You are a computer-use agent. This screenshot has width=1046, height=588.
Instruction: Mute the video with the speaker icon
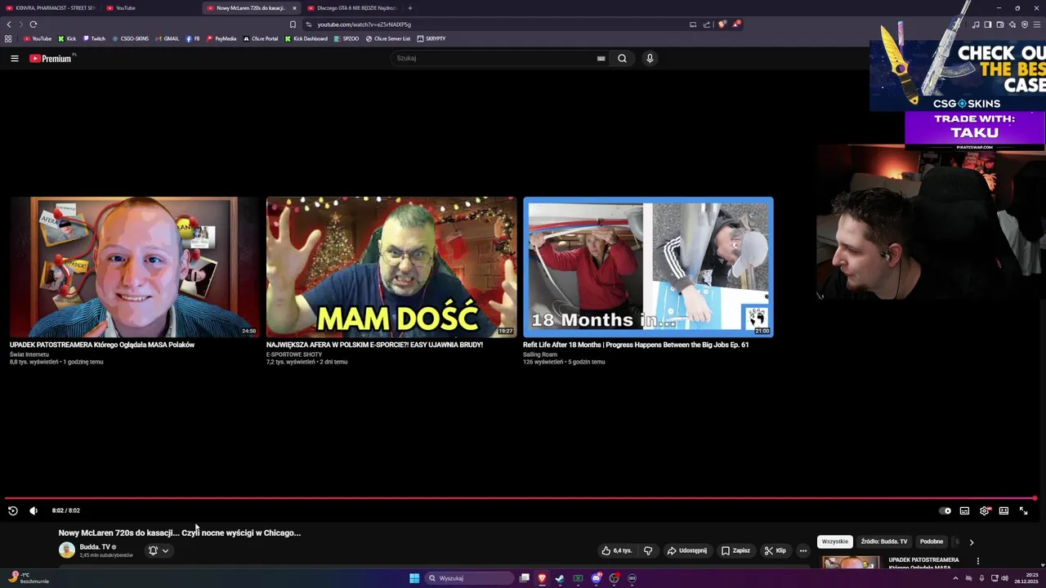[x=34, y=510]
